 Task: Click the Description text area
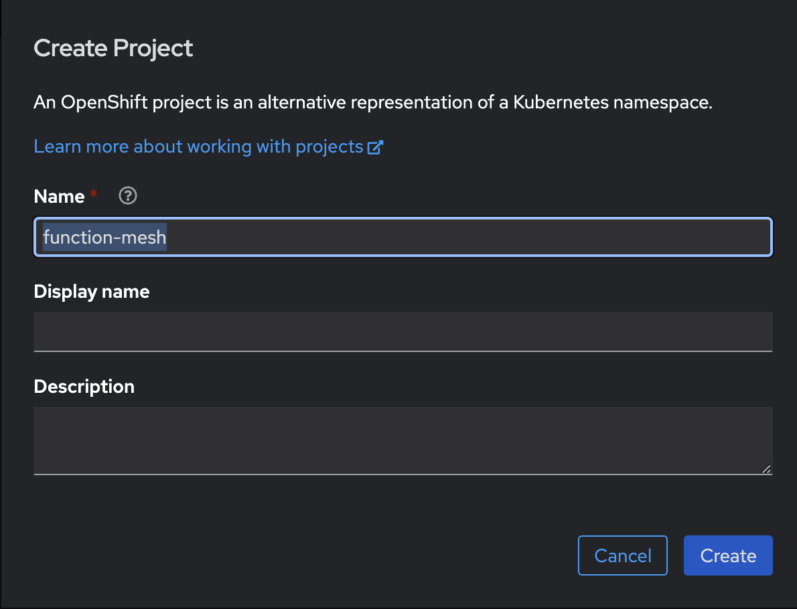(x=402, y=438)
